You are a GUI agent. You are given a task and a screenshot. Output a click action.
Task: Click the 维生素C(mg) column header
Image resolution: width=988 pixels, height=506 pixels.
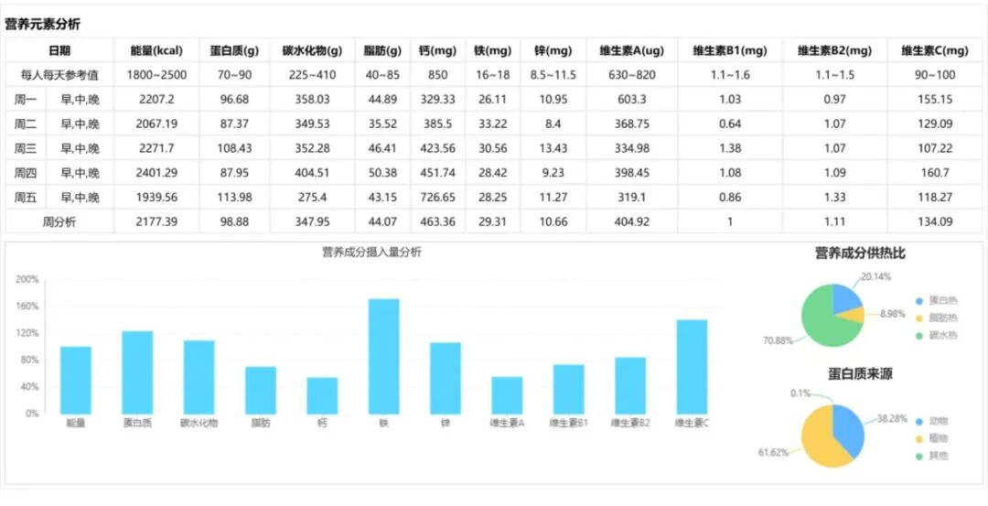(934, 51)
